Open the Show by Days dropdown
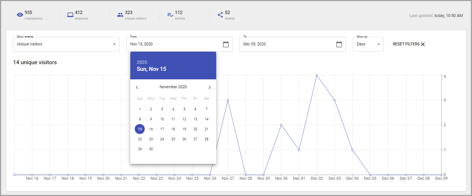 [368, 44]
